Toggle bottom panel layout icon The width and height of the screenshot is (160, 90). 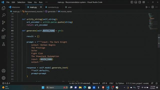(136, 2)
